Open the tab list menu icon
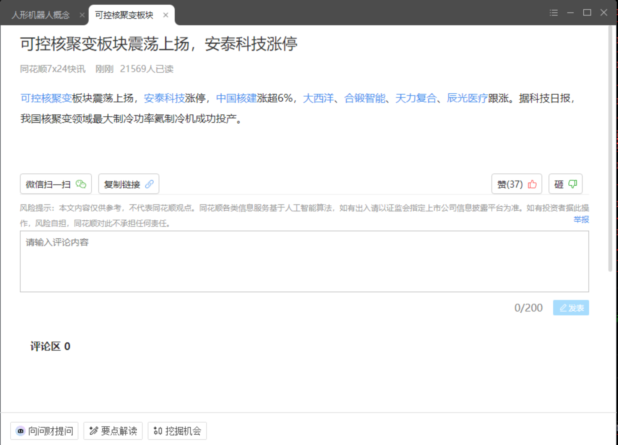The width and height of the screenshot is (618, 445). [x=554, y=13]
